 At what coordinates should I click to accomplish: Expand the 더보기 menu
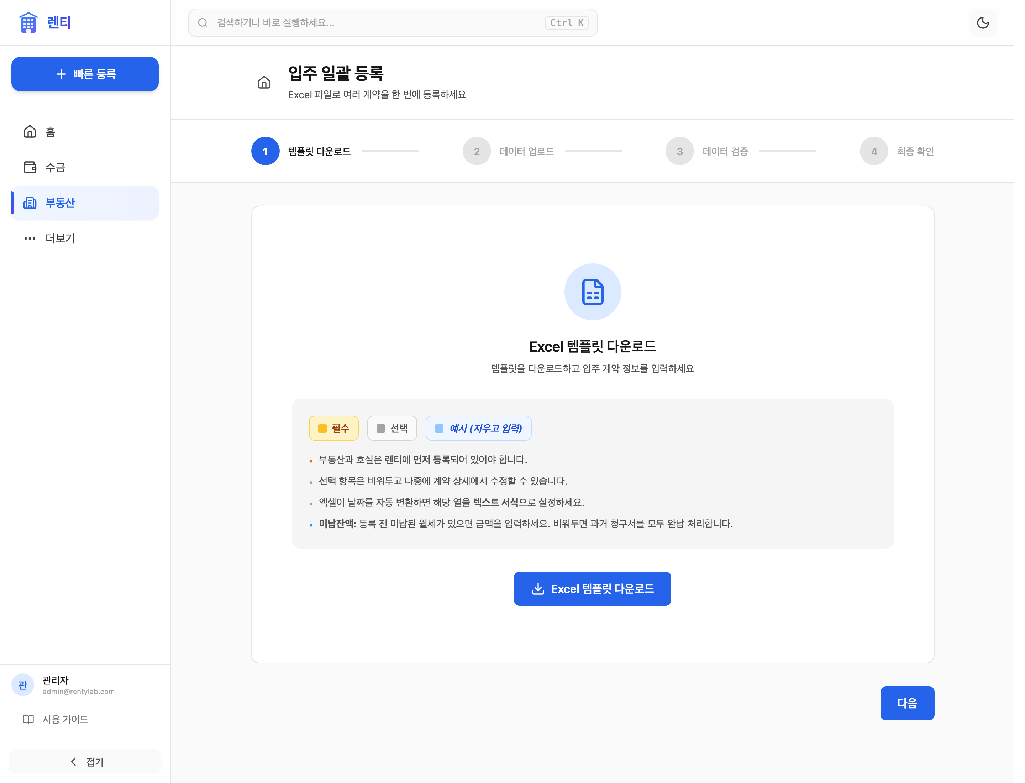coord(85,238)
